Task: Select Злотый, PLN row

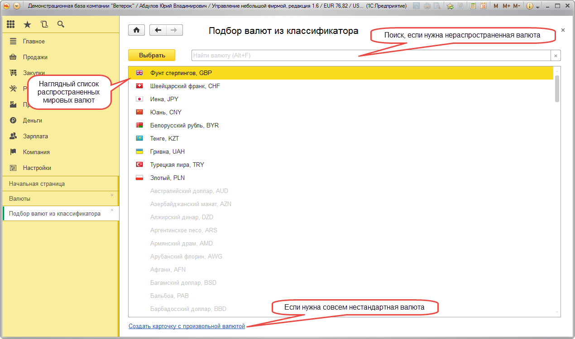Action: (x=341, y=178)
